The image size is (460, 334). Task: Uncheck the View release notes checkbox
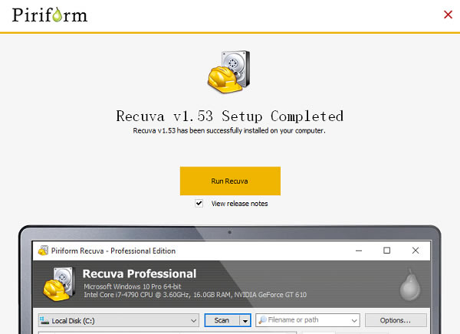pos(199,203)
